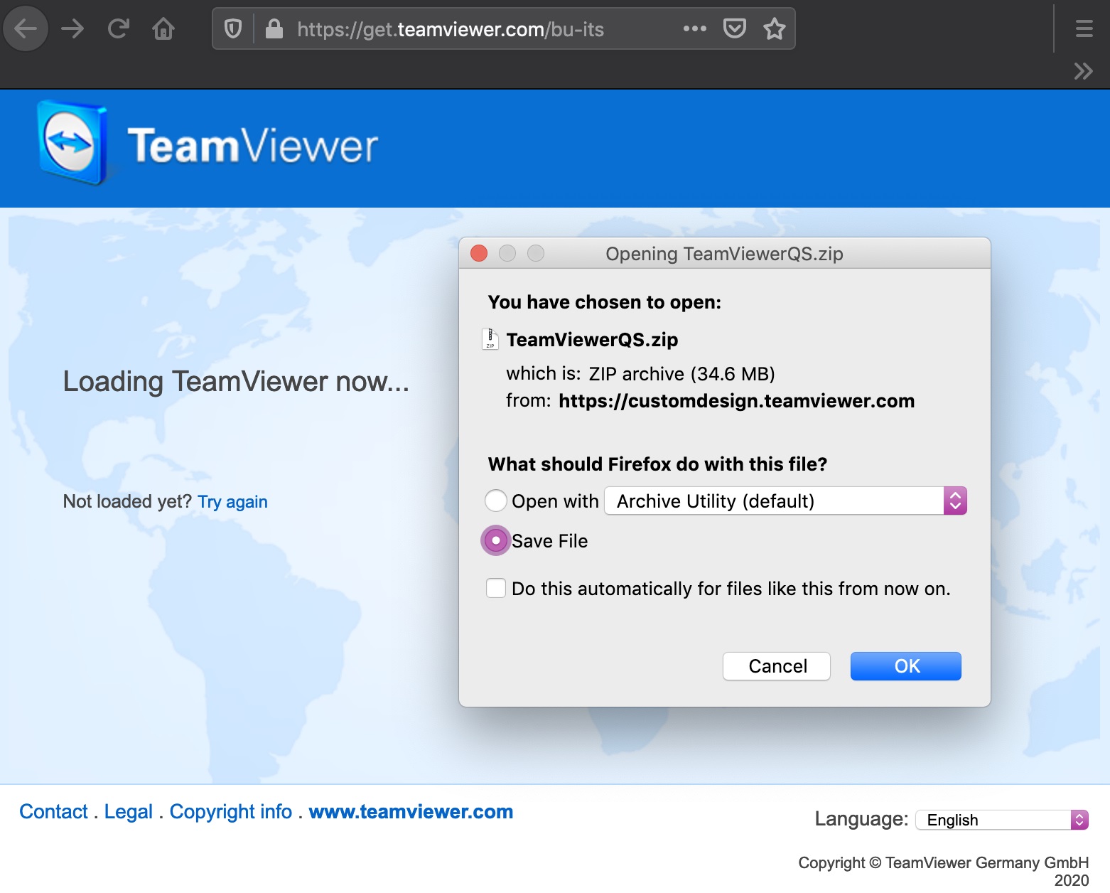Reload the page with the refresh icon

[118, 29]
